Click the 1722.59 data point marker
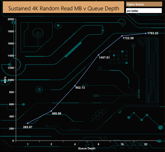This screenshot has height=152, width=165. pyautogui.click(x=122, y=36)
